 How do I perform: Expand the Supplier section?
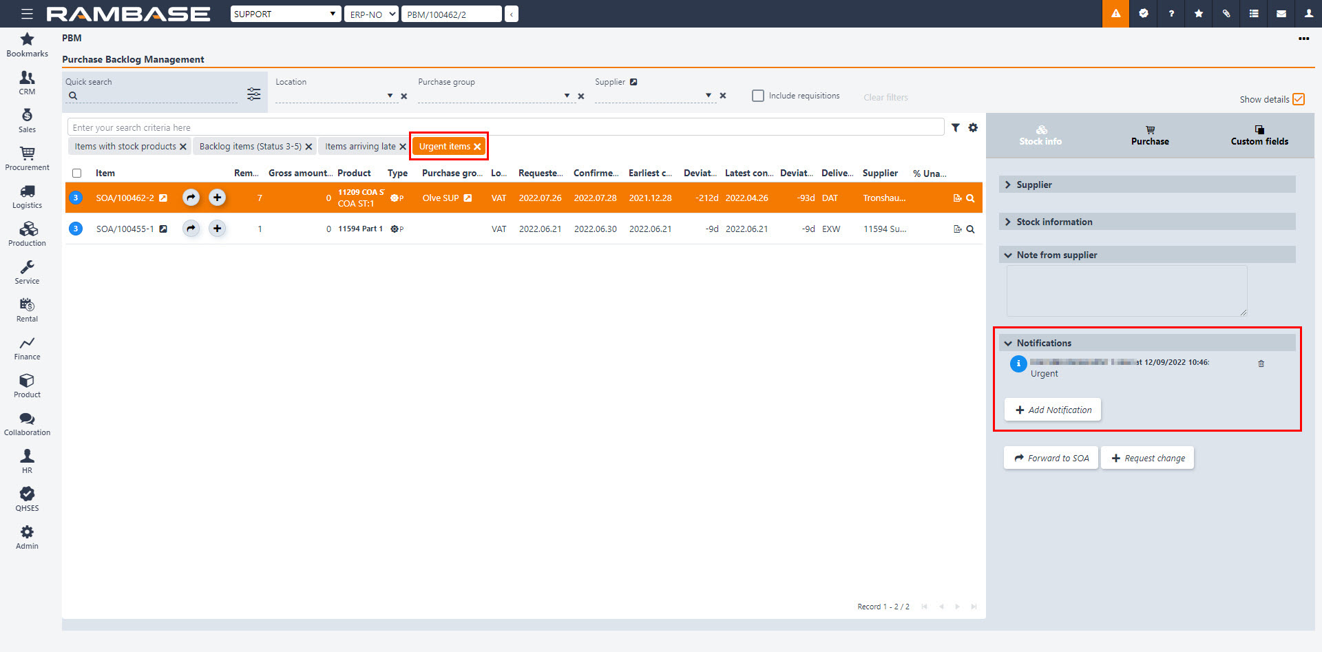pos(1146,185)
